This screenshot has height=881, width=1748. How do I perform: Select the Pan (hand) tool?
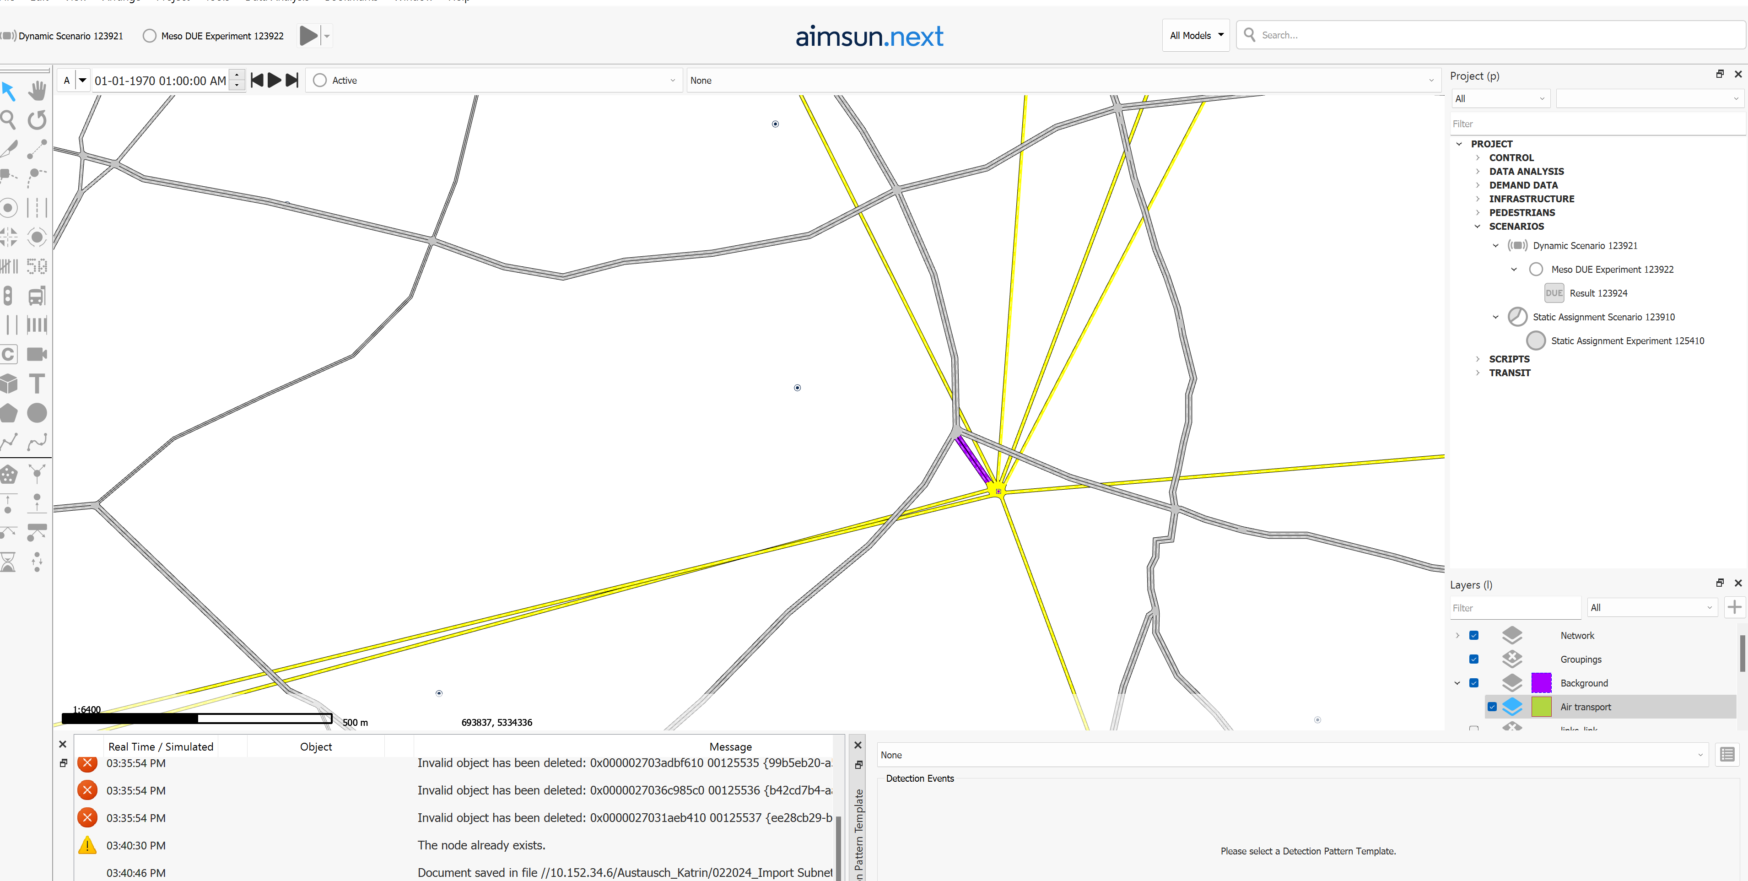(x=38, y=90)
